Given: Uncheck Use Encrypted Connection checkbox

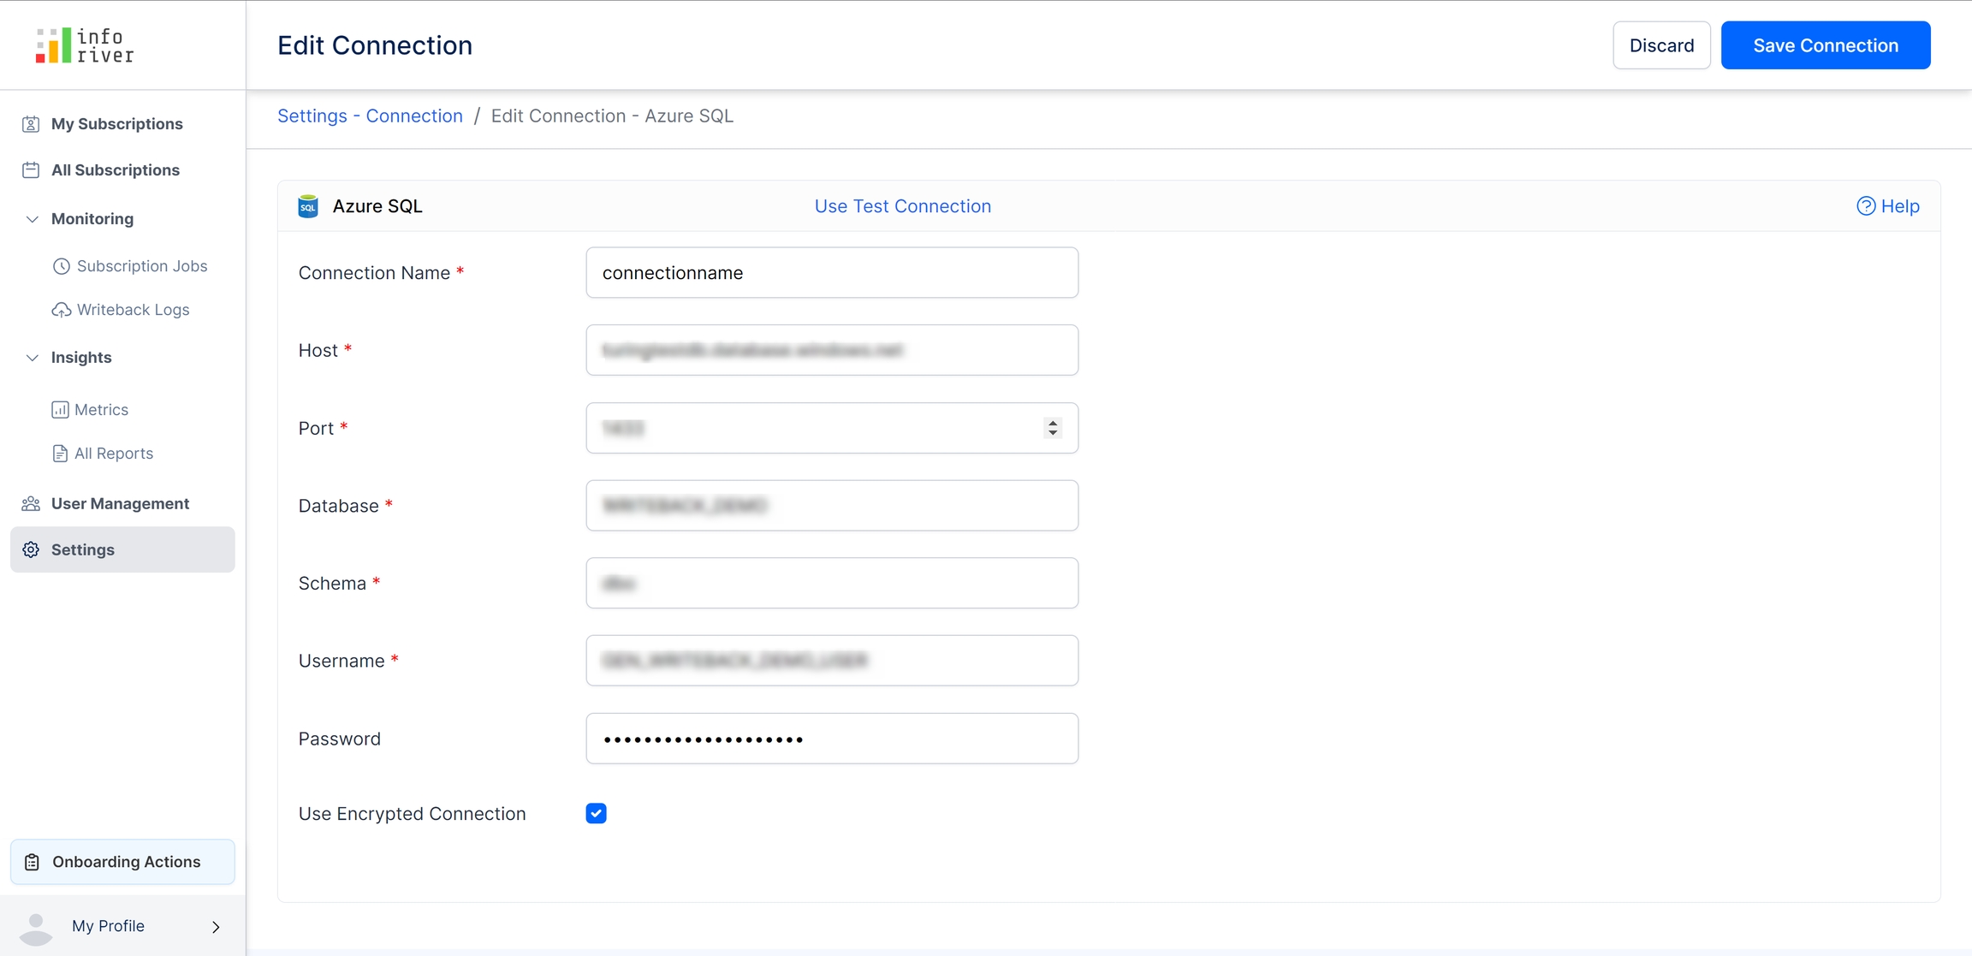Looking at the screenshot, I should [x=597, y=813].
